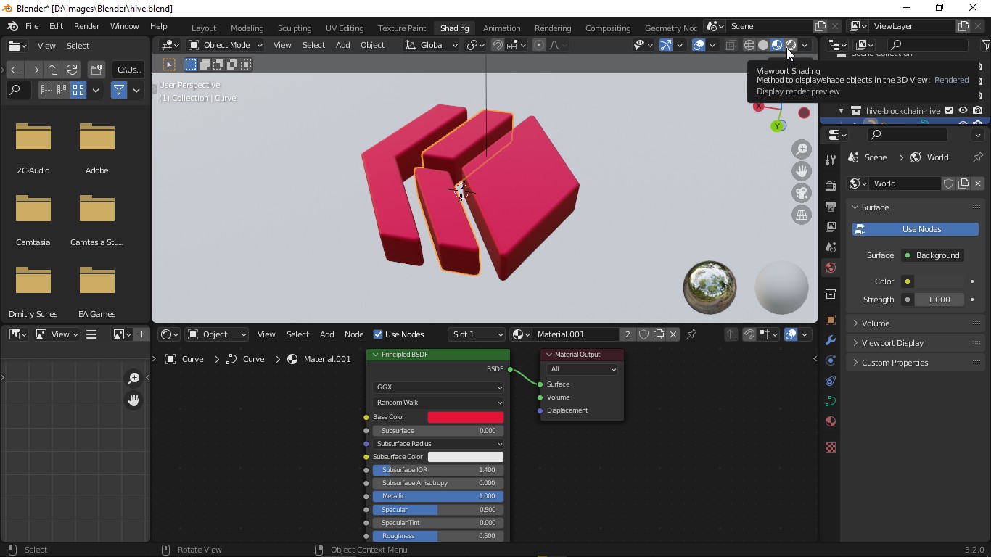Open the Slot 1 material slot dropdown
Image resolution: width=991 pixels, height=557 pixels.
[476, 334]
